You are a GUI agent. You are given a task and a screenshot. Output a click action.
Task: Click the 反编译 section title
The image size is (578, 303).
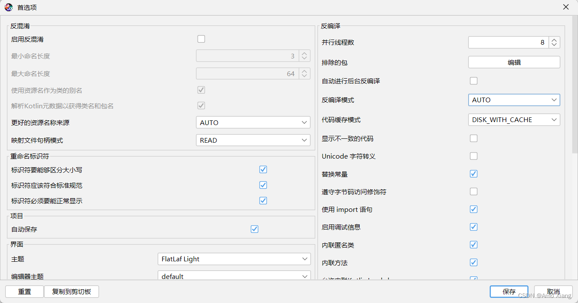tap(331, 26)
